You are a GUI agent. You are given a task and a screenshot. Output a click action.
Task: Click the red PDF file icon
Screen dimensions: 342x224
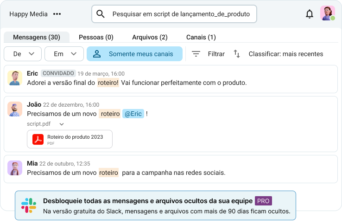click(38, 139)
